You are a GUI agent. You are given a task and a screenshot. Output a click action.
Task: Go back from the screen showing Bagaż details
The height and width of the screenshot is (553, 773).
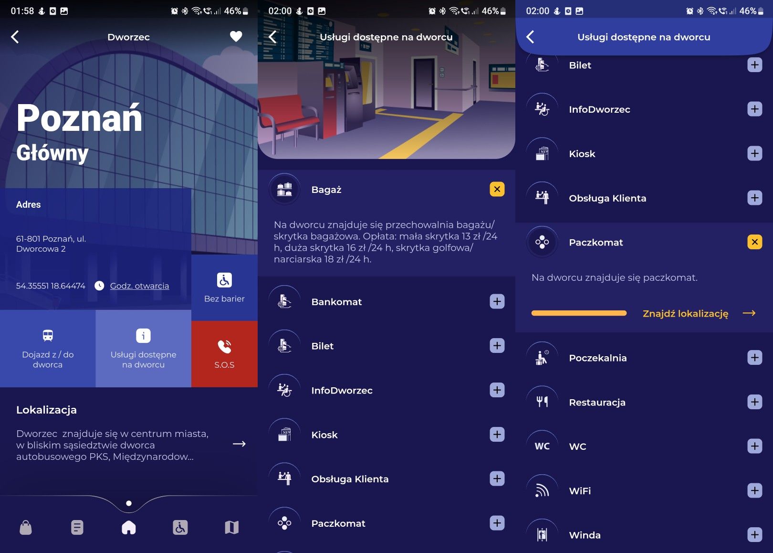tap(273, 37)
